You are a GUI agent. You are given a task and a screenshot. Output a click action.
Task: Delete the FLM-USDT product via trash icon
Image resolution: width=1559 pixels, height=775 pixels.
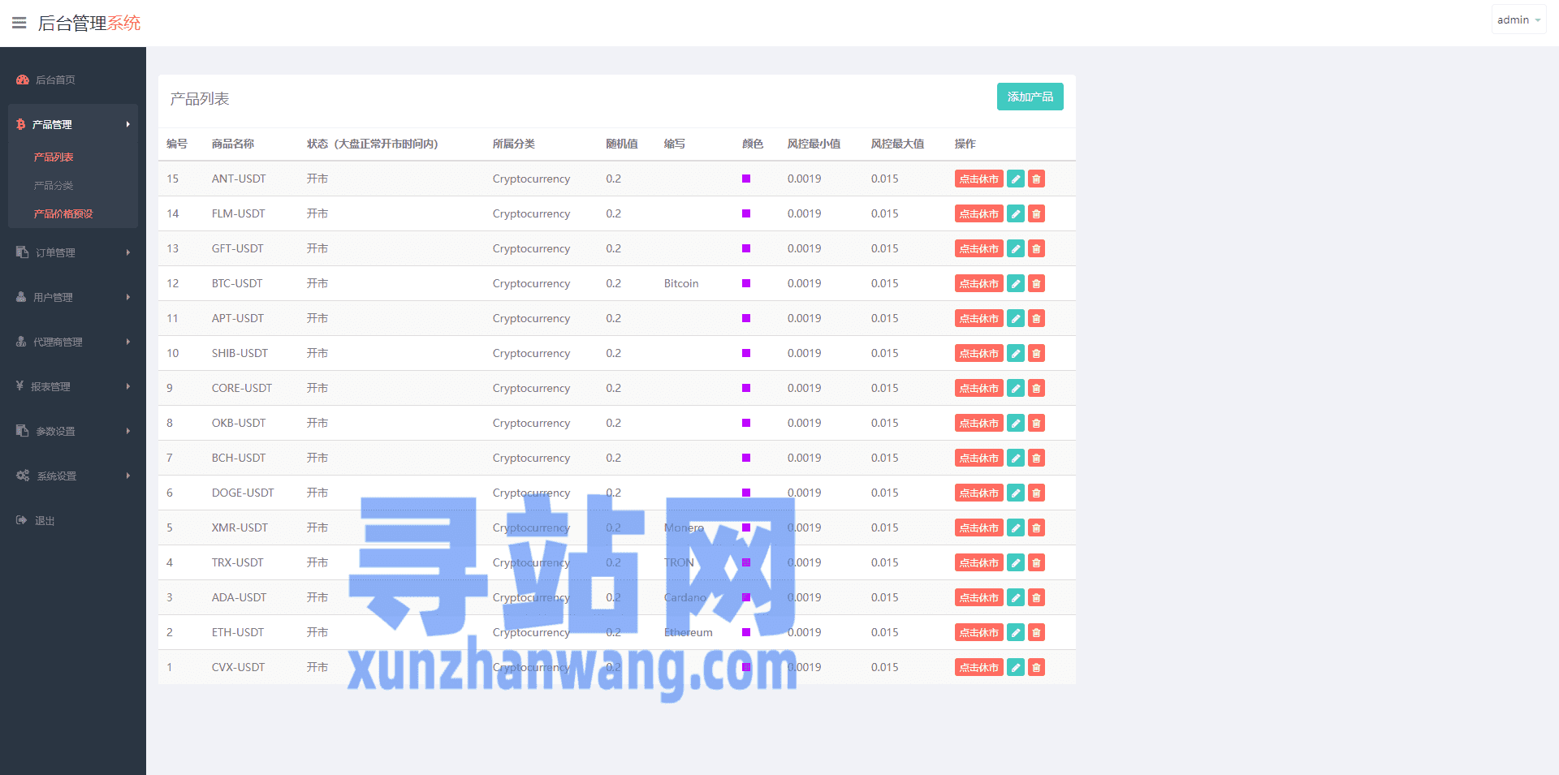pos(1036,213)
